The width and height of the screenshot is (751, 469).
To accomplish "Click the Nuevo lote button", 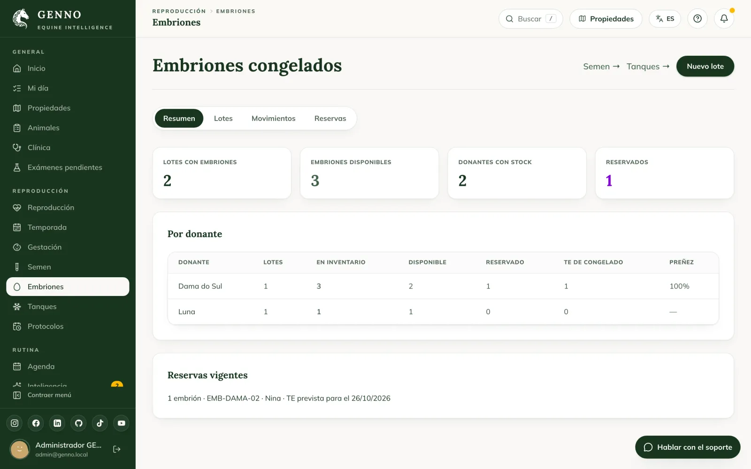I will 705,66.
